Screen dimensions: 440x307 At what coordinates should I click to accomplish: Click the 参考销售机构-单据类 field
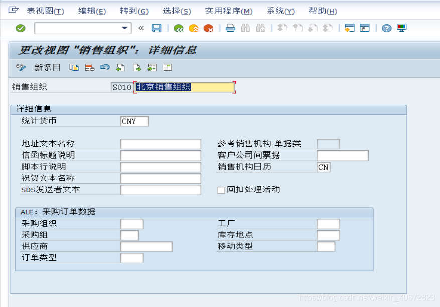tap(328, 144)
